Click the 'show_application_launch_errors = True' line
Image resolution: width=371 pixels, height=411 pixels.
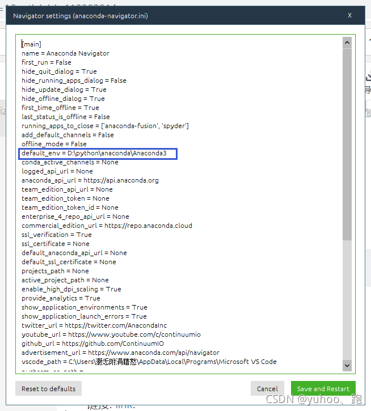[x=84, y=316]
